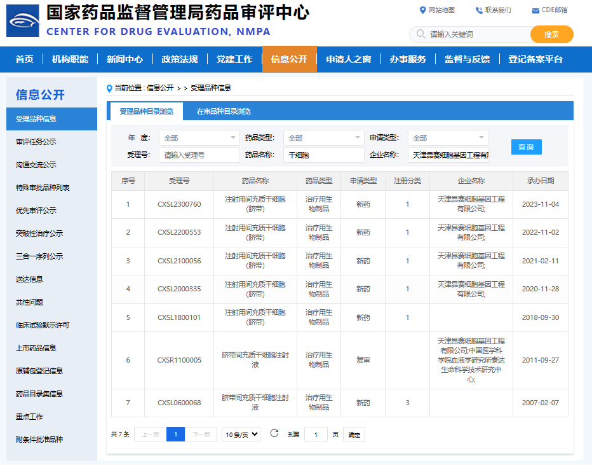Click the 确定 page jump button

coord(354,435)
